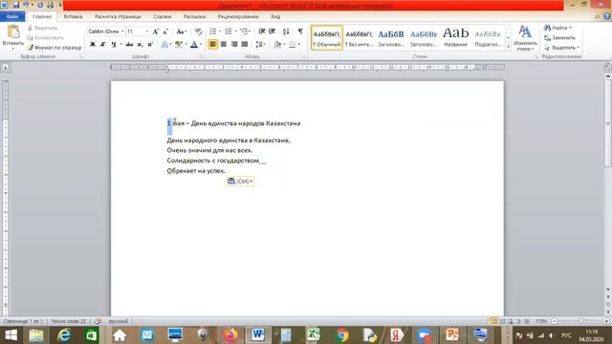Open Firefox from the taskbar
Image resolution: width=612 pixels, height=344 pixels.
click(230, 335)
